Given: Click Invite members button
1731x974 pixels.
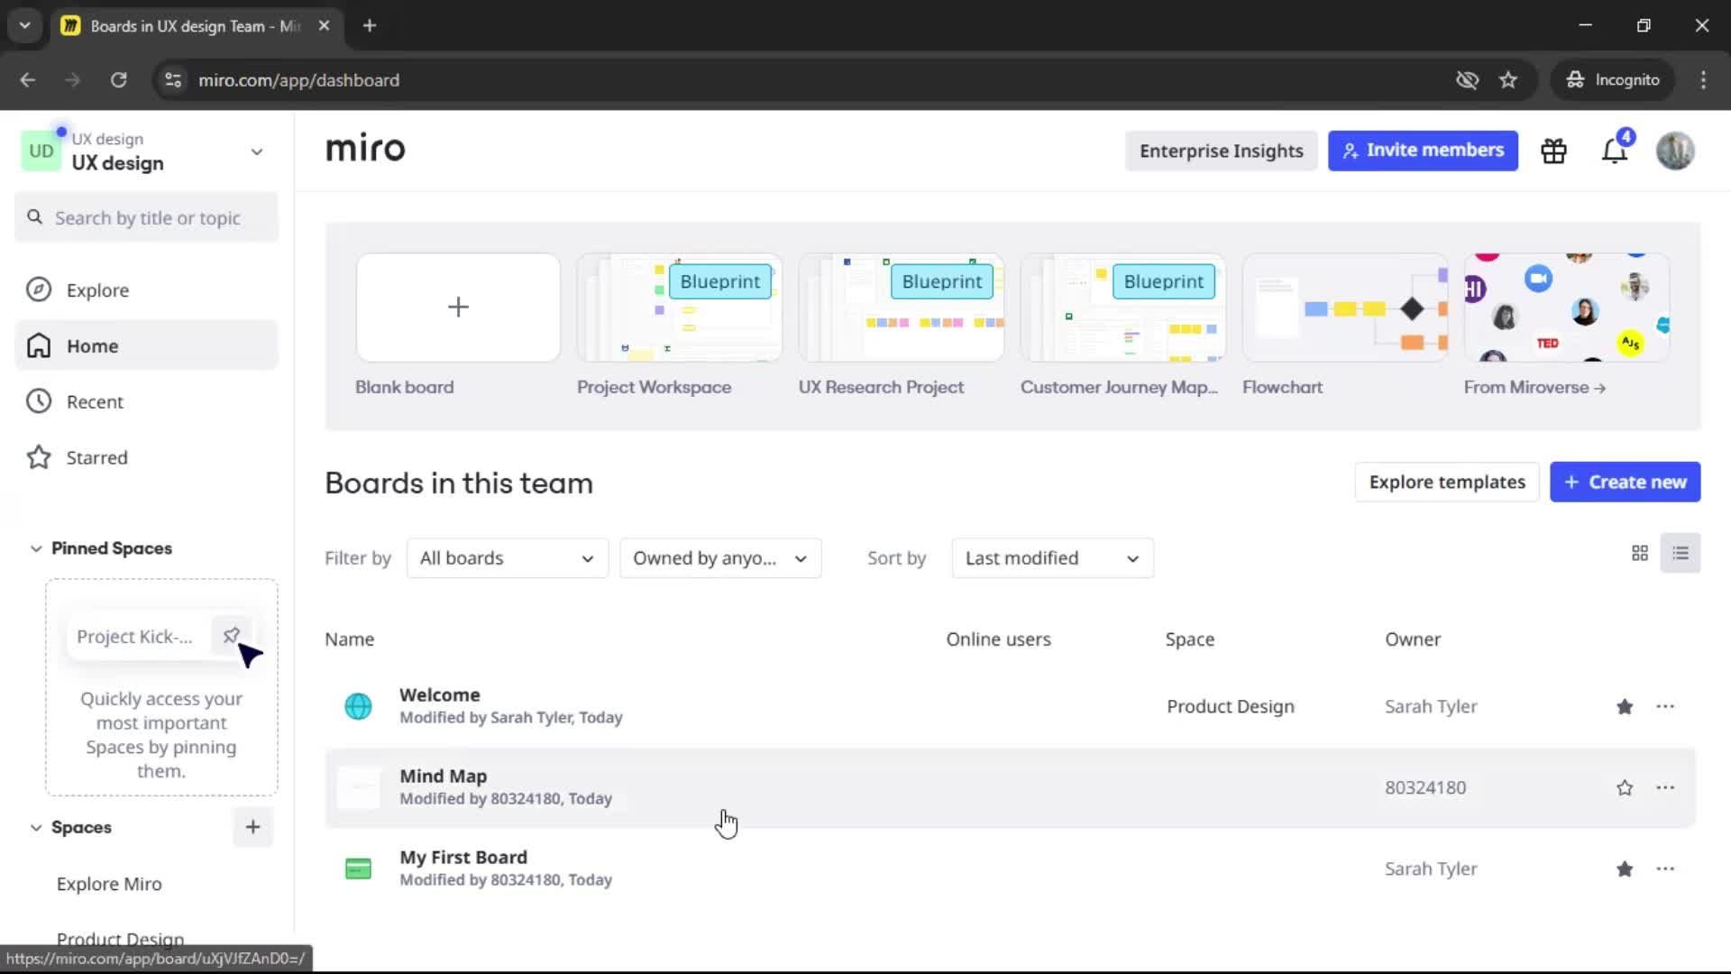Looking at the screenshot, I should point(1423,151).
